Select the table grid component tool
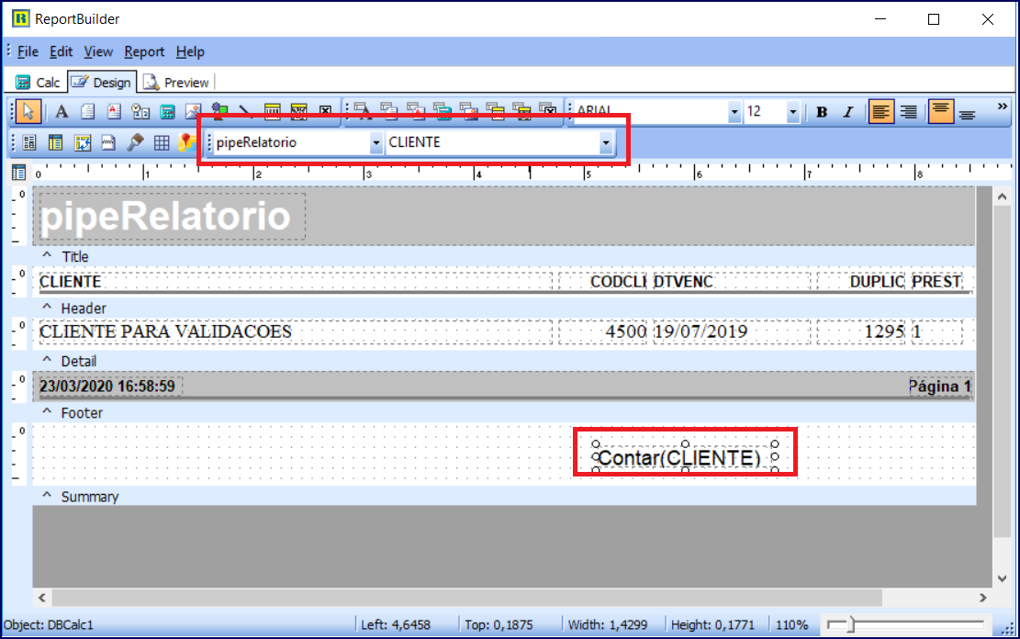Viewport: 1020px width, 639px height. [x=162, y=142]
